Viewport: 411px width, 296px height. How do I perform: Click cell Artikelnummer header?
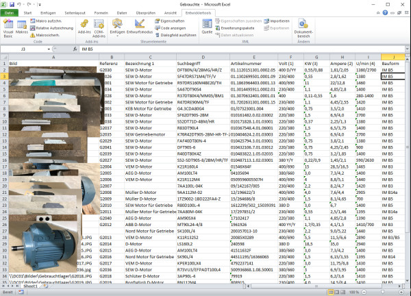coord(253,64)
